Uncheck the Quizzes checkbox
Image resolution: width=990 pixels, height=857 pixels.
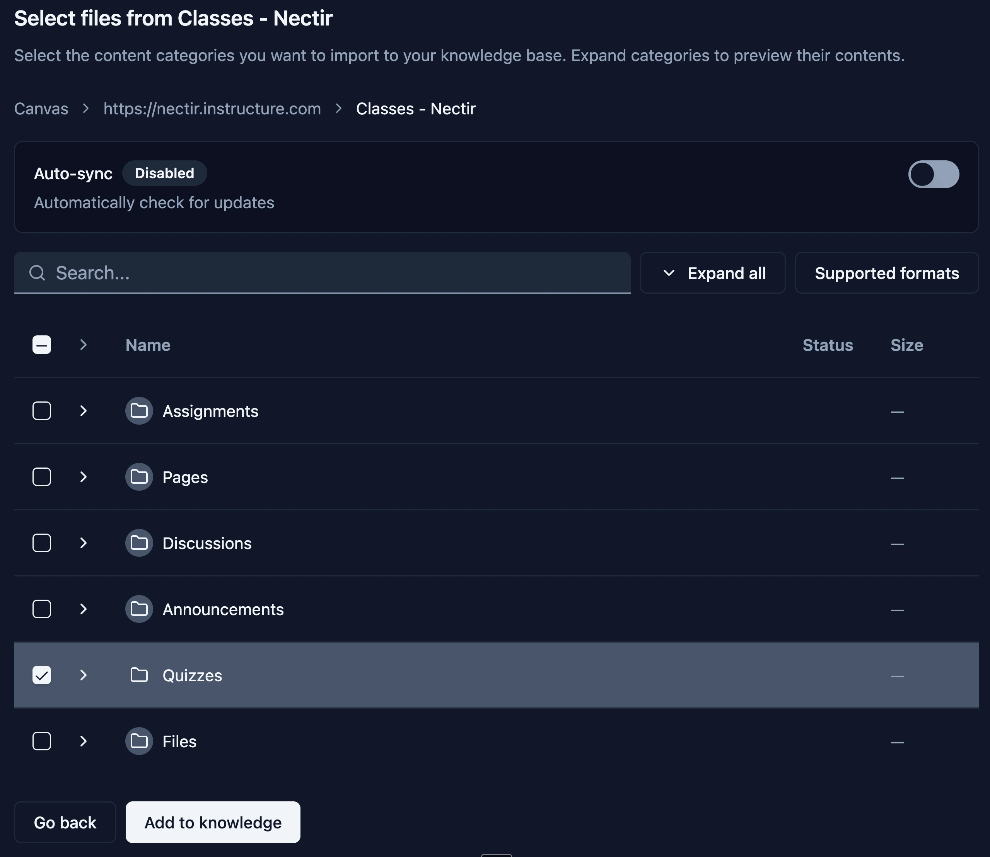click(42, 675)
